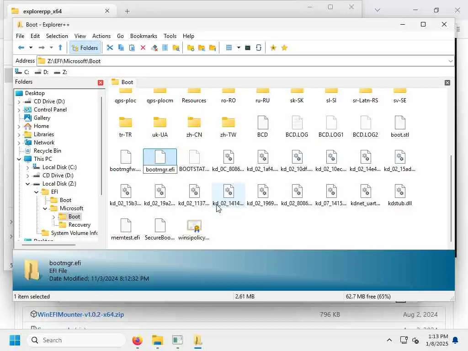
Task: Open the Views dropdown arrow
Action: pos(239,48)
